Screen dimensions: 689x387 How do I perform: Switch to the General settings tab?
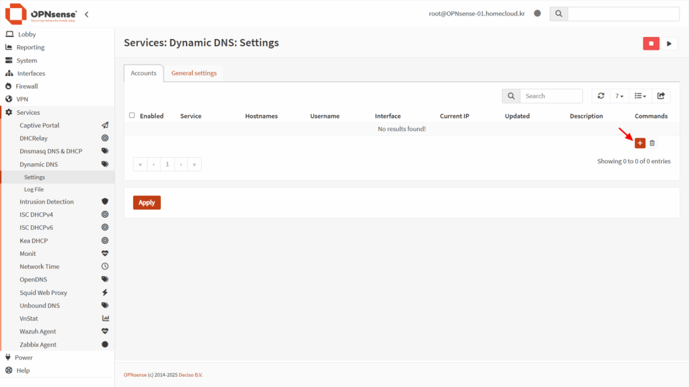coord(194,73)
